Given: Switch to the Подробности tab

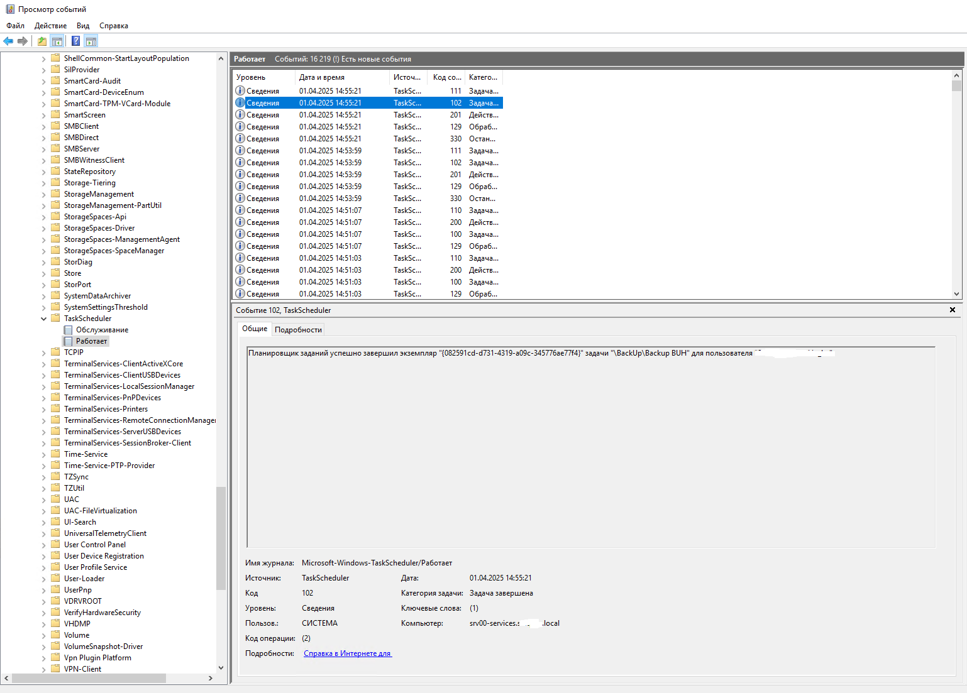Looking at the screenshot, I should 298,330.
